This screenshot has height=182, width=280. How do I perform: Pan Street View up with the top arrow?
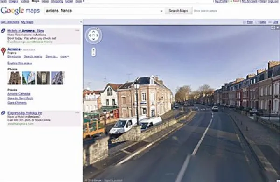tap(93, 32)
